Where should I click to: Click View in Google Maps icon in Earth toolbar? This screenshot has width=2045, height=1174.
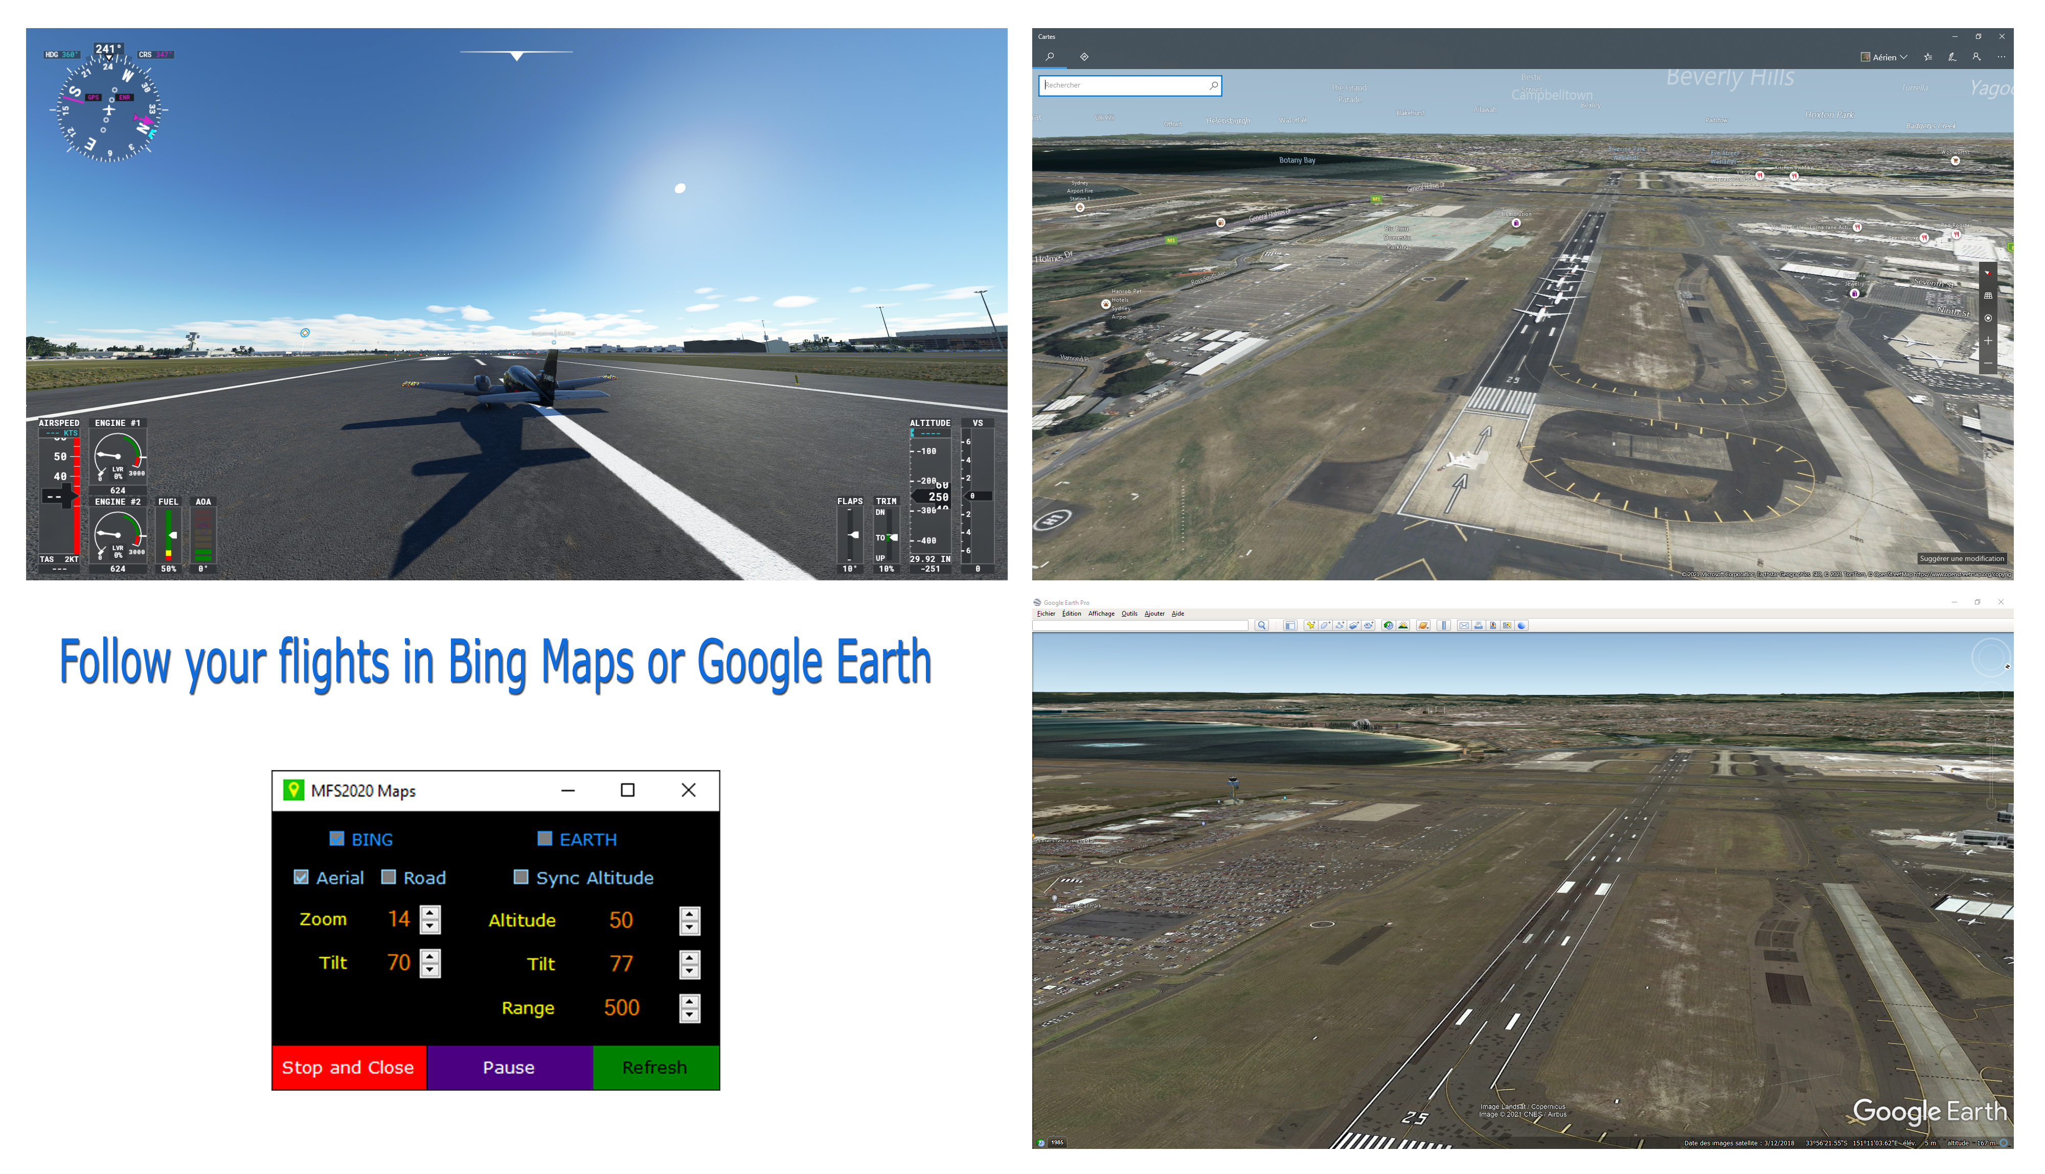tap(1507, 626)
